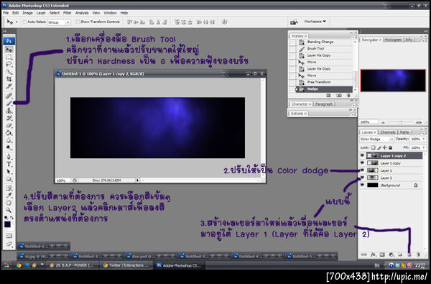Toggle lock position in the Layers panel
Screen dimensions: 431x284
(x=384, y=148)
